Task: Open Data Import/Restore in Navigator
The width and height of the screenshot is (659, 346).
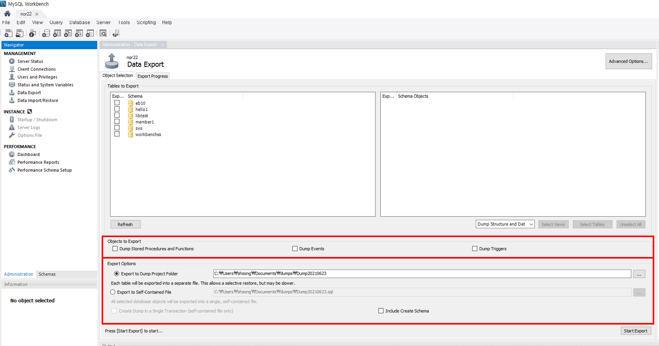Action: [37, 101]
